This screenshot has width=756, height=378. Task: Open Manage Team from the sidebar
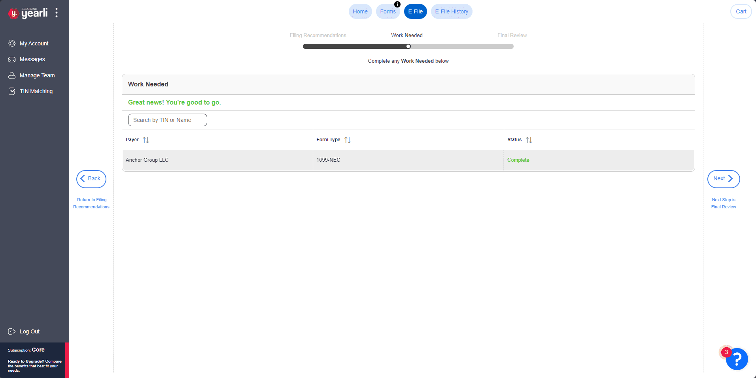(x=37, y=75)
